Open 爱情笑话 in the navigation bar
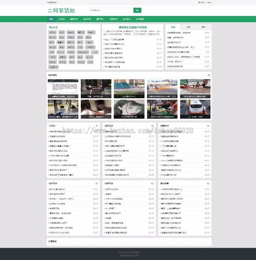256x260 pixels. click(87, 19)
